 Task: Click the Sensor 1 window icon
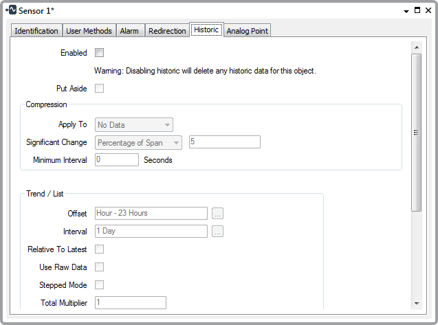pos(10,11)
